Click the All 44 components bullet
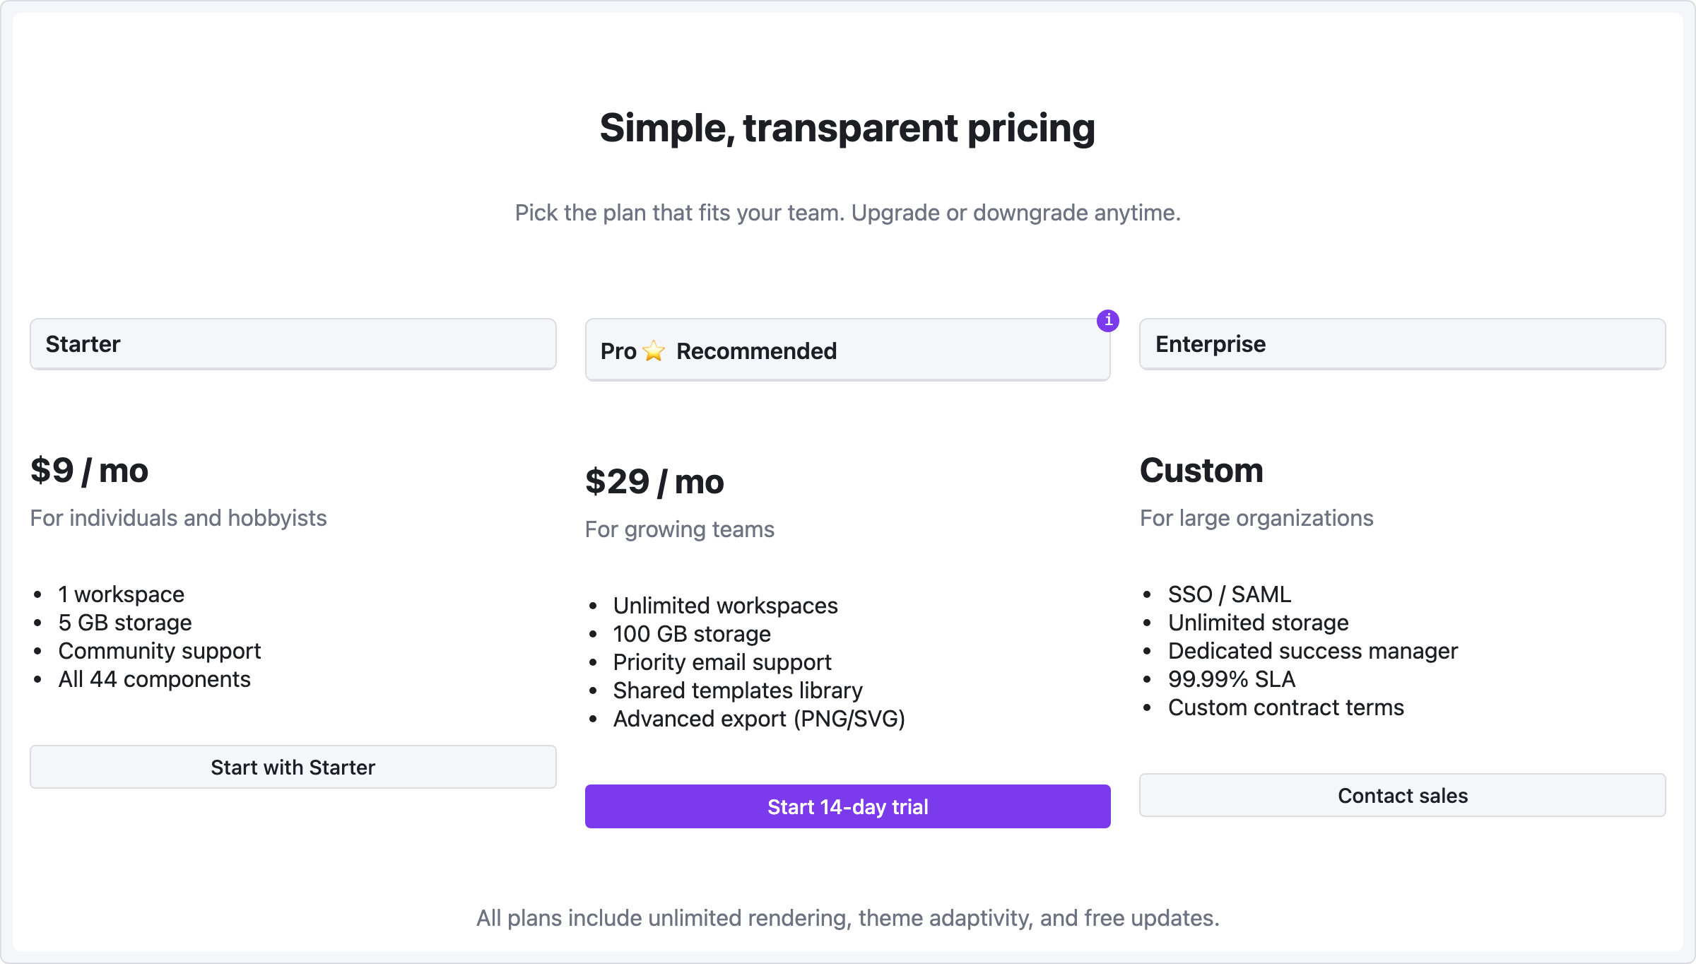This screenshot has height=964, width=1696. (x=154, y=678)
